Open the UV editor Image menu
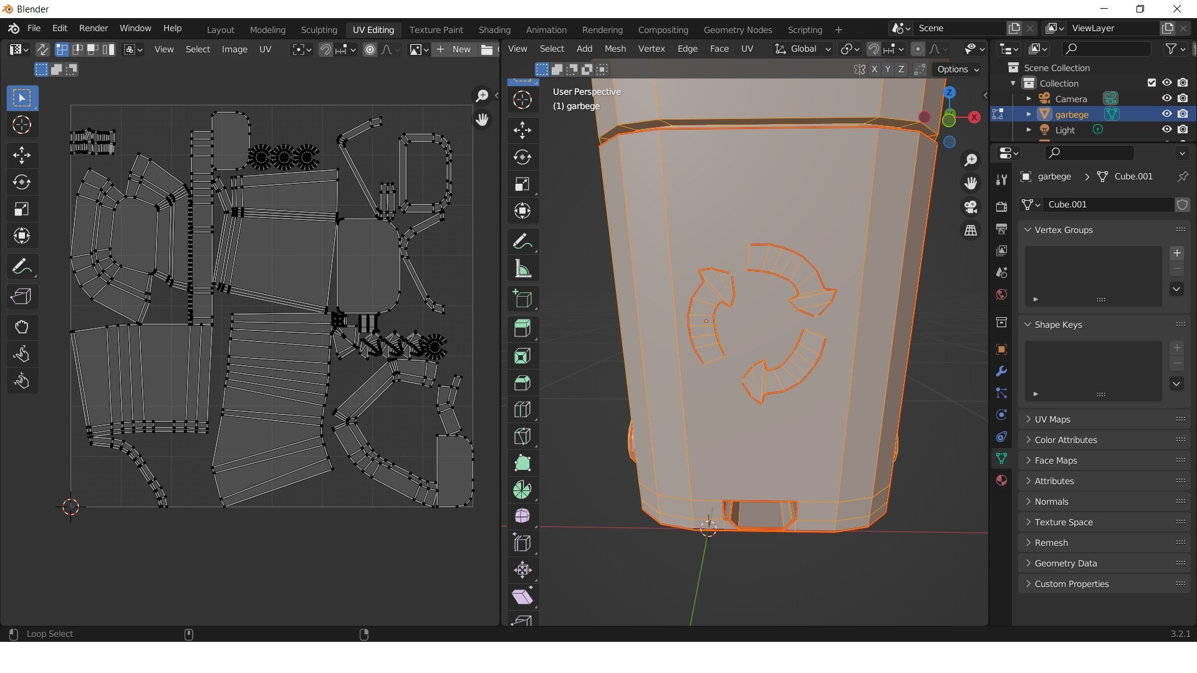This screenshot has width=1197, height=673. [x=234, y=49]
